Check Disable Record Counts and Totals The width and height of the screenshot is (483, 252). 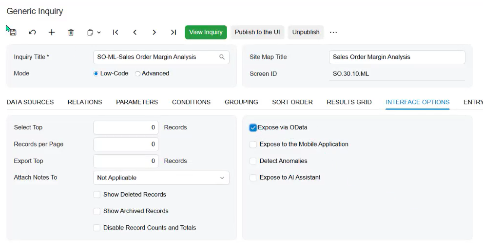(x=97, y=228)
